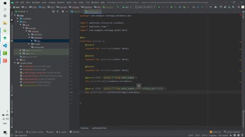Click the Git commit checkmark icon
The width and height of the screenshot is (245, 137).
pyautogui.click(x=202, y=7)
